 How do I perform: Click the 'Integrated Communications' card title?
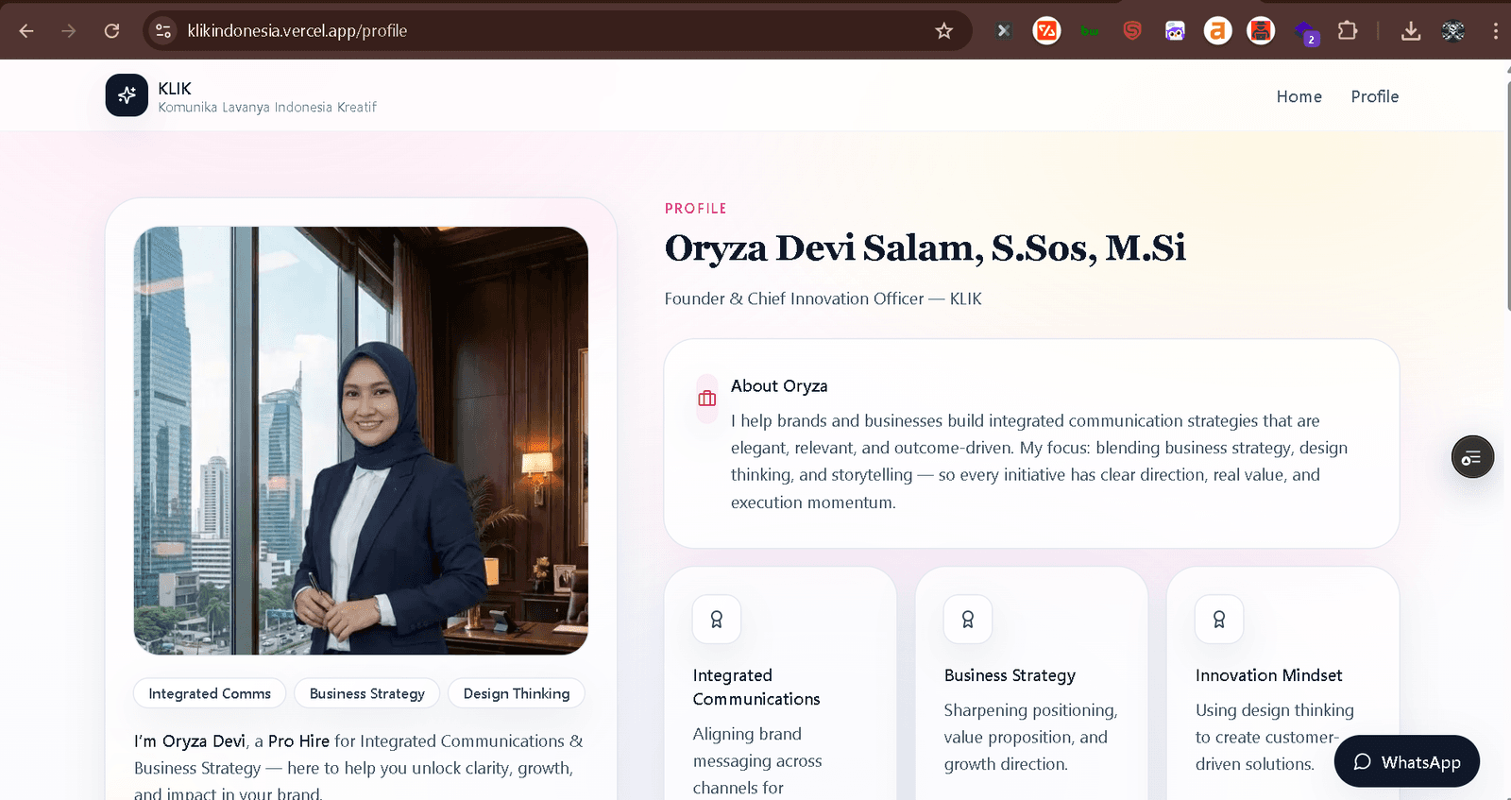coord(756,687)
